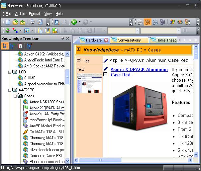The height and width of the screenshot is (171, 201).
Task: Click the pencil edit icon beside Title
Action: (105, 61)
